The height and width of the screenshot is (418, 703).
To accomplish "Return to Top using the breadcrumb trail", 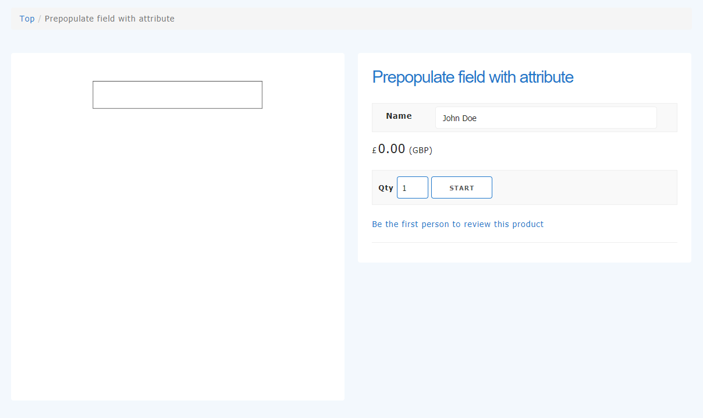I will 27,18.
